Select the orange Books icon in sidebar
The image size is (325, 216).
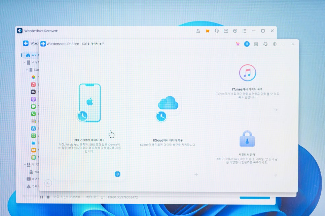point(33,150)
